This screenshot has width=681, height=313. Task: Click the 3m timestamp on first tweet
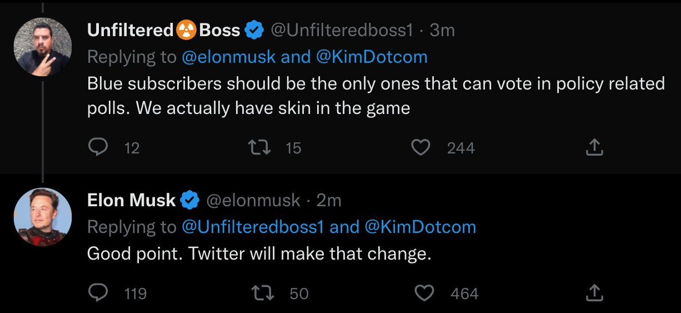point(442,31)
